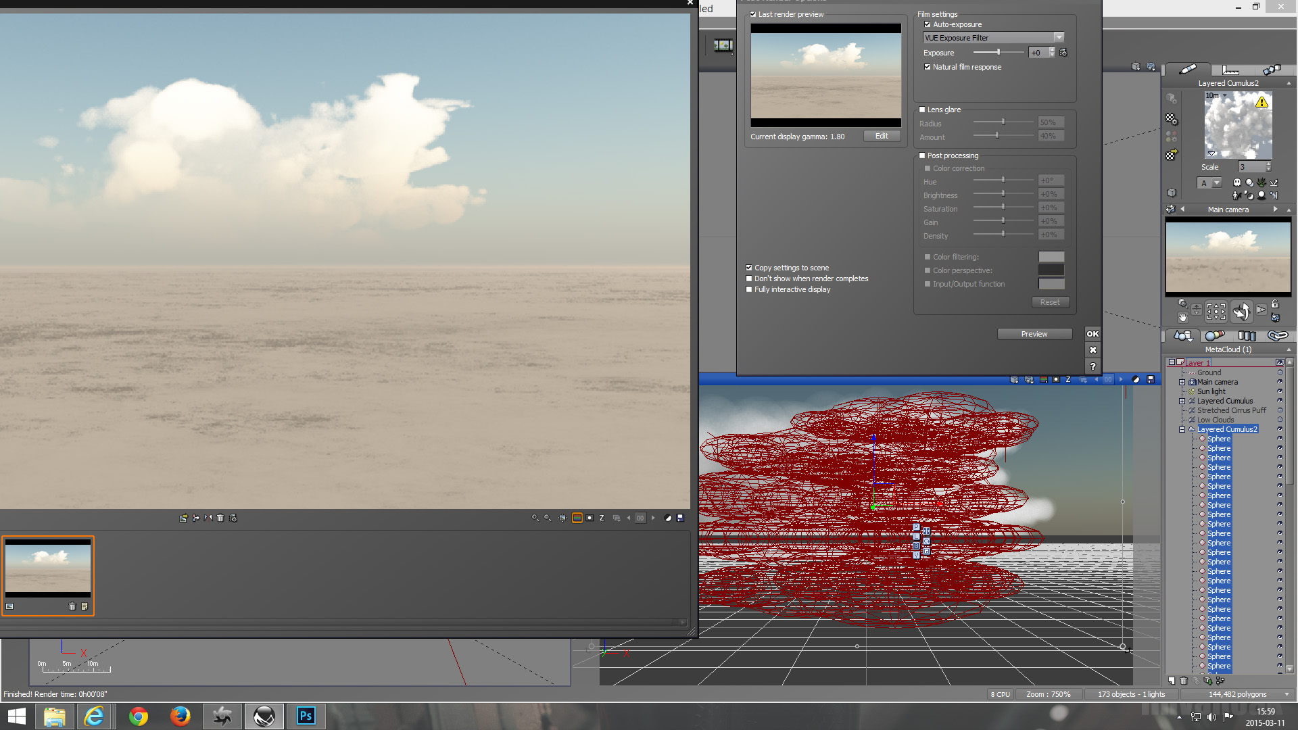The height and width of the screenshot is (730, 1298).
Task: Enable the Lens glare checkbox
Action: [922, 109]
